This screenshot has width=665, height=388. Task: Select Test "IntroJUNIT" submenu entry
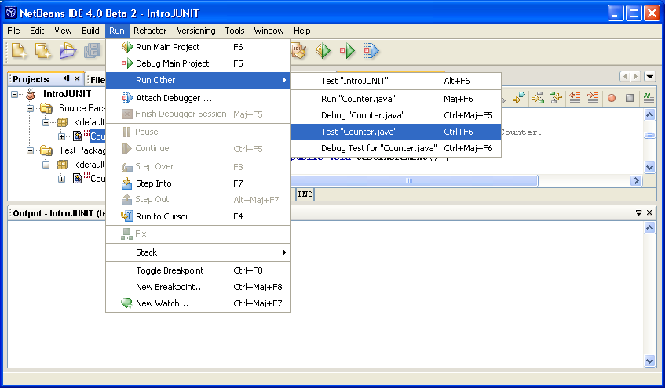click(396, 81)
